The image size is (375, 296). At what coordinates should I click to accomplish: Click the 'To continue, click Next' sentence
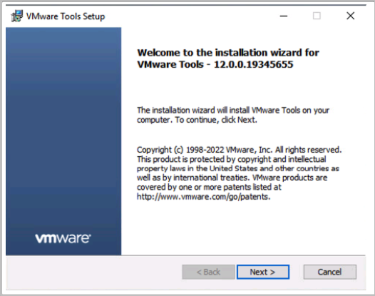216,120
